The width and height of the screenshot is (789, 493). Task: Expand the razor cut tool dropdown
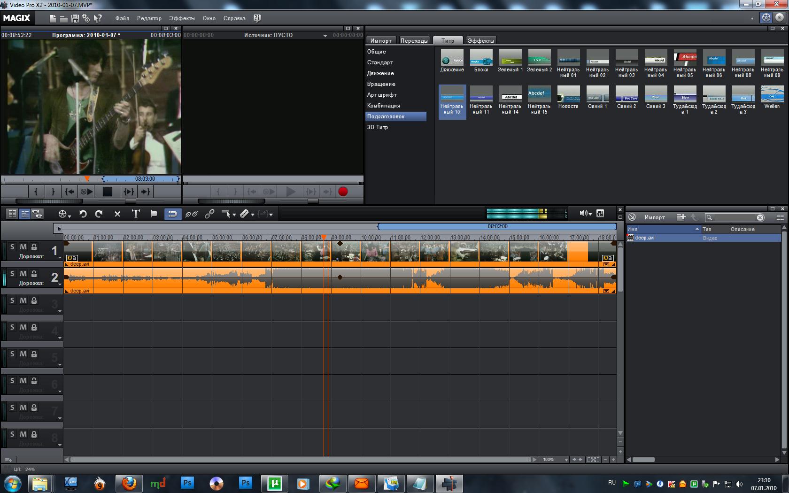(x=253, y=215)
